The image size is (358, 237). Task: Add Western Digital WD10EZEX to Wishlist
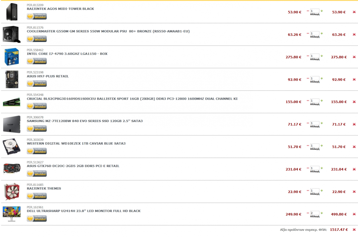37,151
